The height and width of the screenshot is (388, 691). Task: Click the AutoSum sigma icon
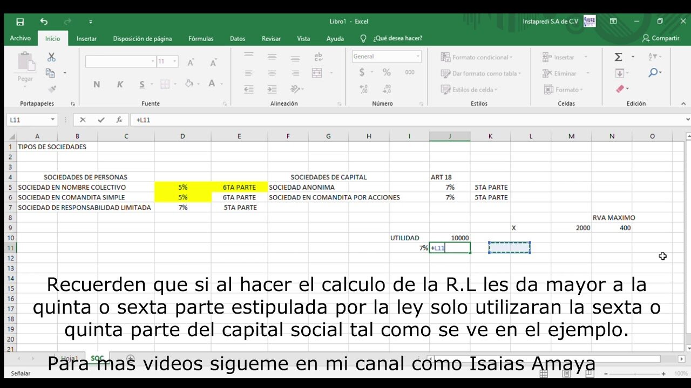[619, 57]
